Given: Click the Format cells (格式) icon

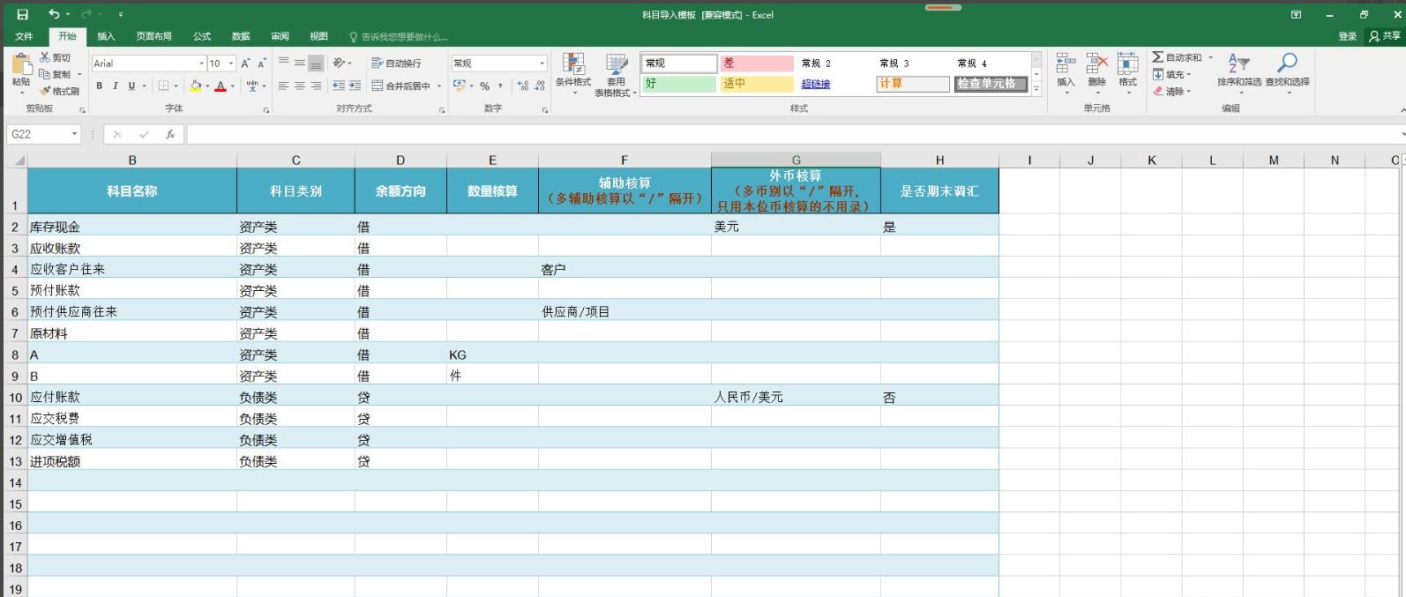Looking at the screenshot, I should (1127, 63).
